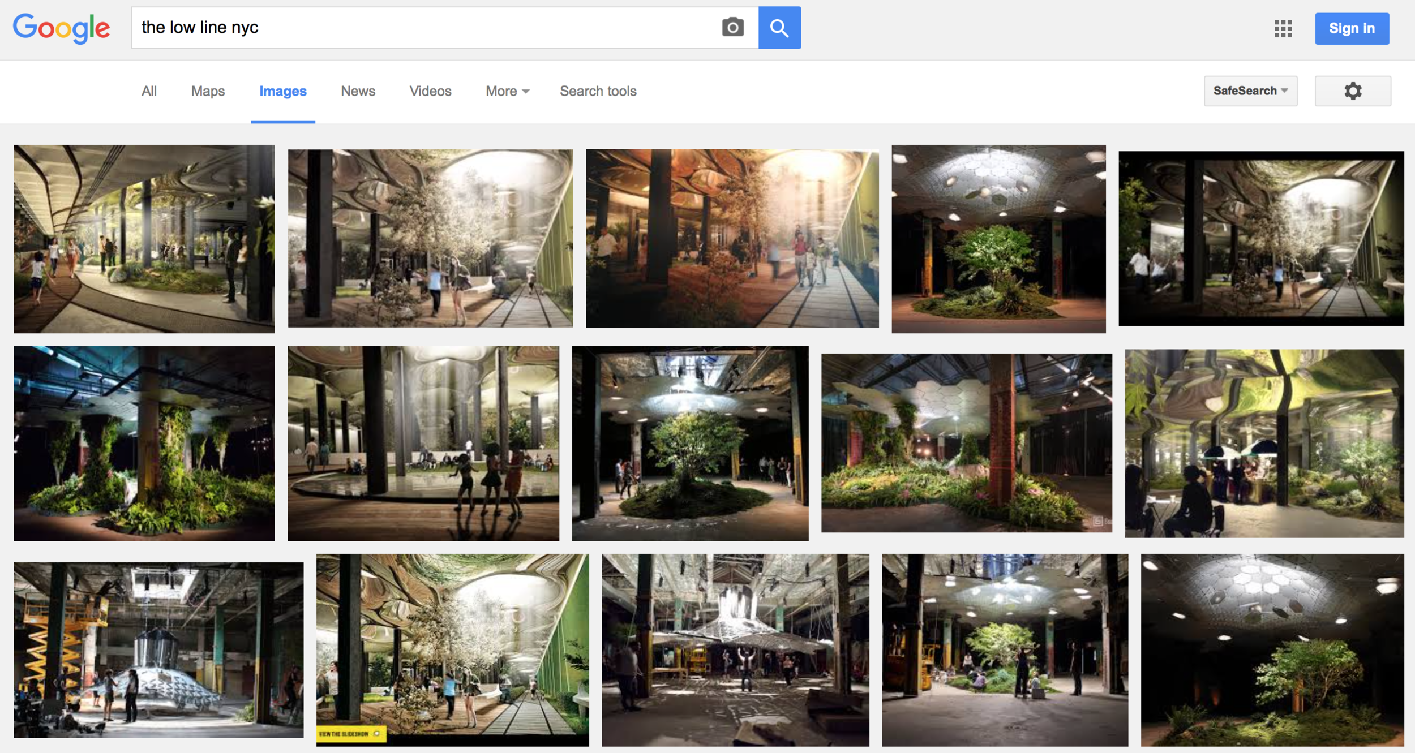This screenshot has height=753, width=1415.
Task: Open the bottom-right dark tree photo
Action: [x=1272, y=650]
